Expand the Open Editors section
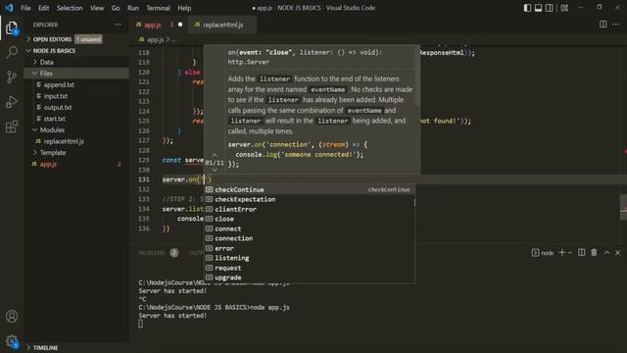The width and height of the screenshot is (627, 353). (76, 39)
